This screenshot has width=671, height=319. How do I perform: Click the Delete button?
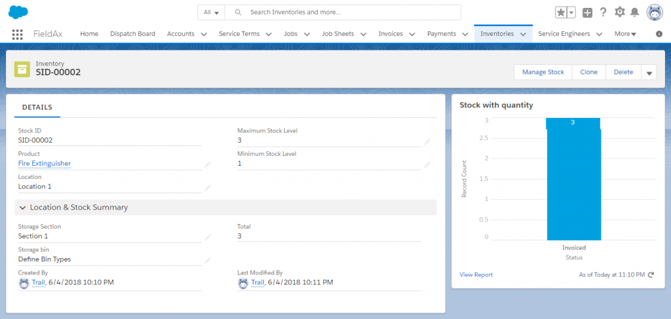coord(624,72)
